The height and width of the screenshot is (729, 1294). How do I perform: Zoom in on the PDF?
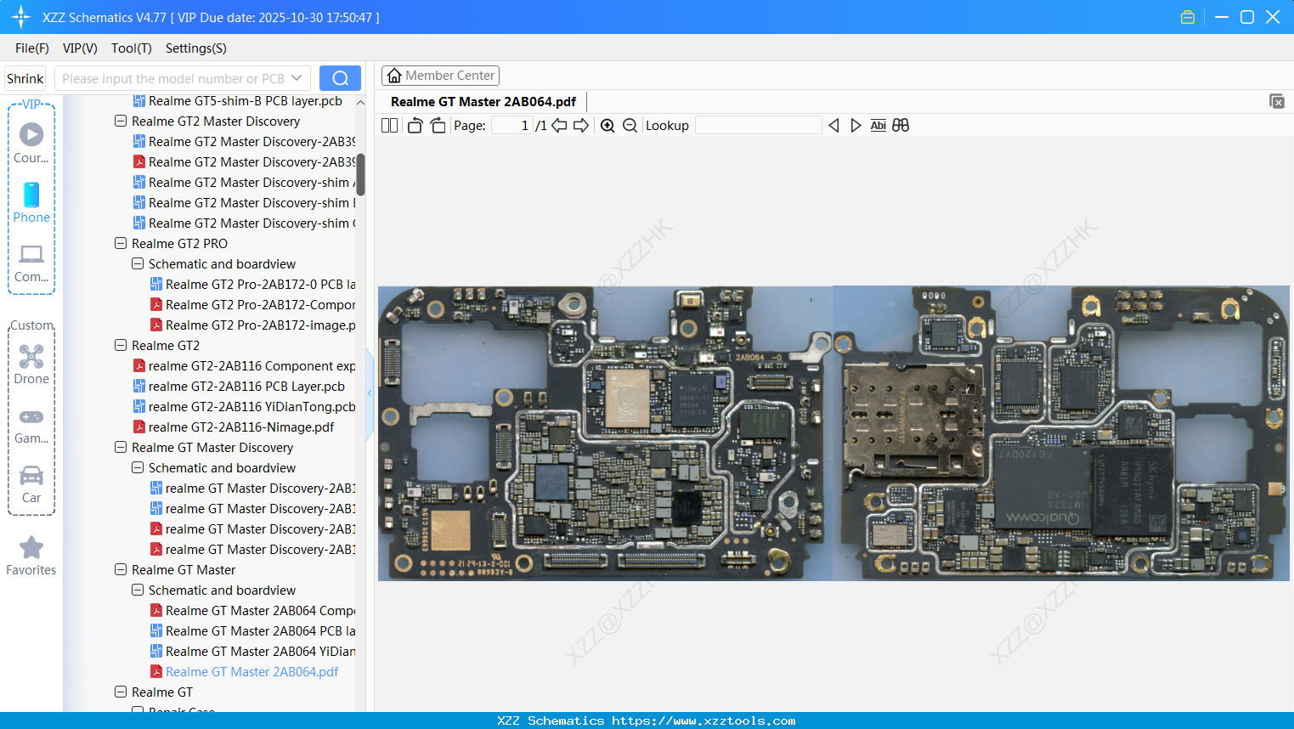pyautogui.click(x=607, y=126)
